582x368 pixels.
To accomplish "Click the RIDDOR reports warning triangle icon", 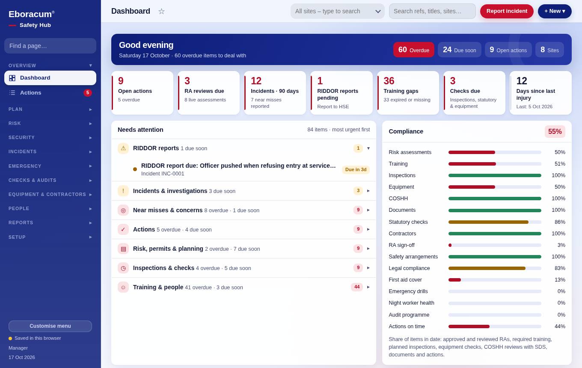I will (123, 148).
